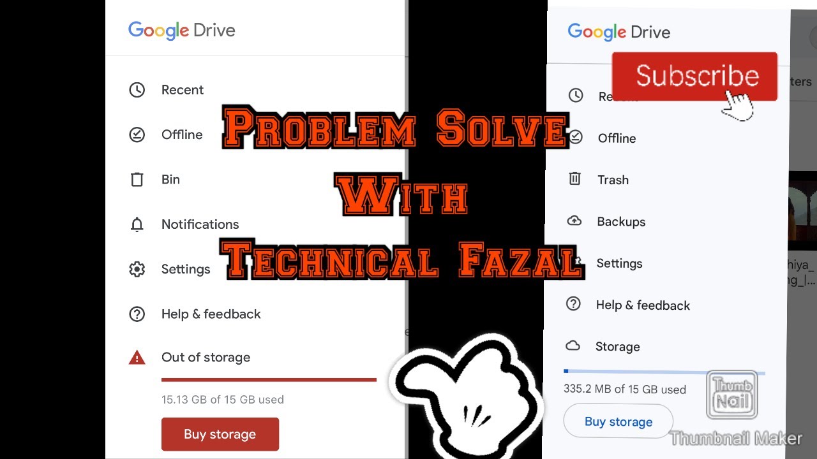Click the Help & feedback question mark icon on left
The height and width of the screenshot is (459, 817).
[x=137, y=314]
